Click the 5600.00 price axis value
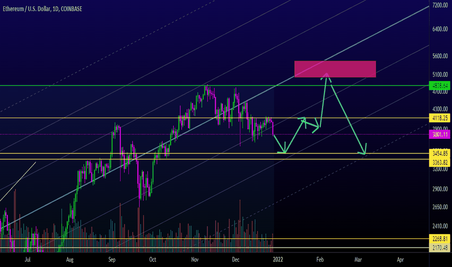The width and height of the screenshot is (452, 267). point(440,56)
